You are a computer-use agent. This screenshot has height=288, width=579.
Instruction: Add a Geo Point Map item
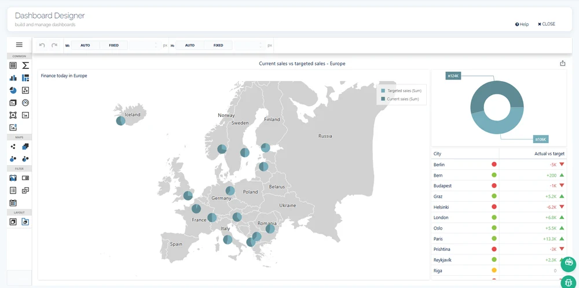(13, 147)
